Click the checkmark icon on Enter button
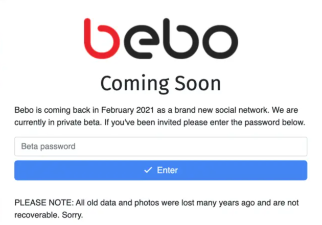This screenshot has width=322, height=225. point(148,170)
